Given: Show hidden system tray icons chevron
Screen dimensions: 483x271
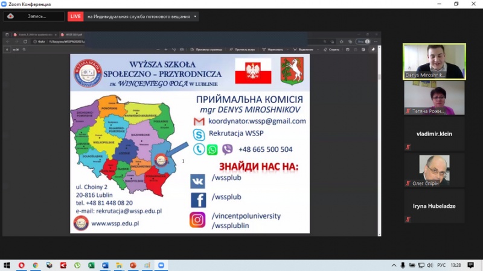Looking at the screenshot, I should click(x=394, y=265).
